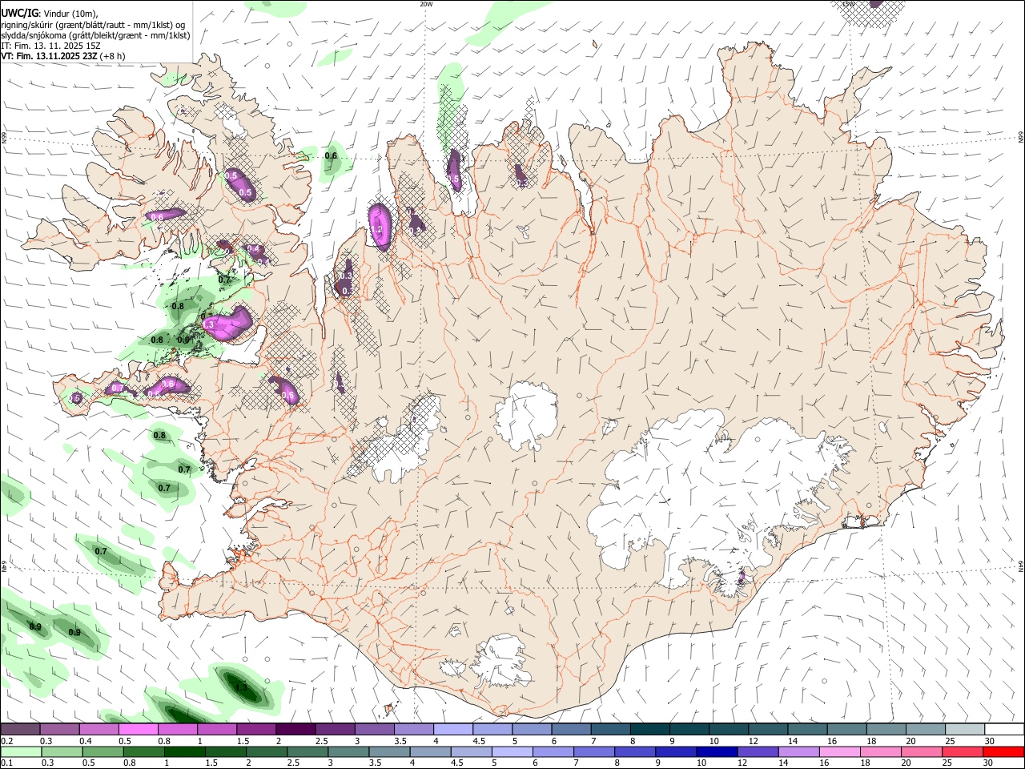
Task: Click the light pink swatch at 16 in lower legend
Action: click(838, 751)
